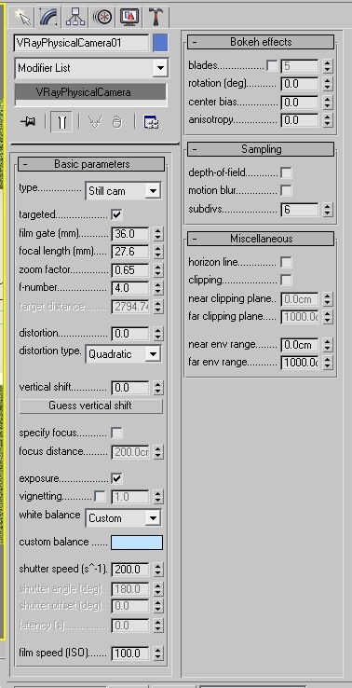The width and height of the screenshot is (352, 688).
Task: Click the Make Unique icon
Action: [x=95, y=122]
